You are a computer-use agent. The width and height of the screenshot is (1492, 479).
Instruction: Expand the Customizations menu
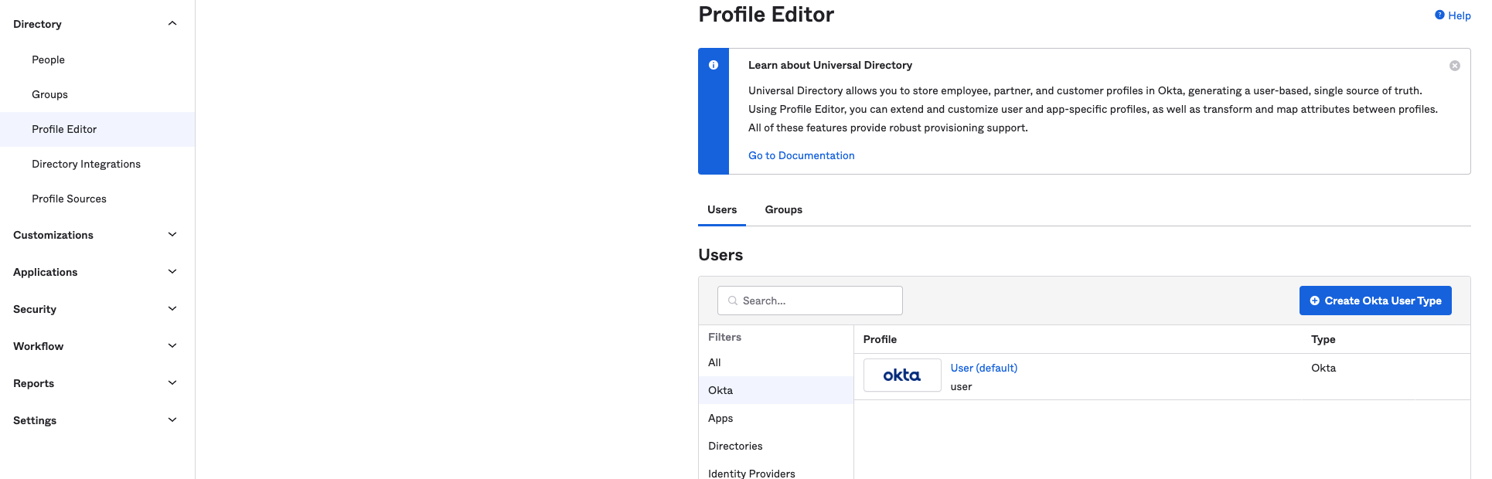point(172,235)
